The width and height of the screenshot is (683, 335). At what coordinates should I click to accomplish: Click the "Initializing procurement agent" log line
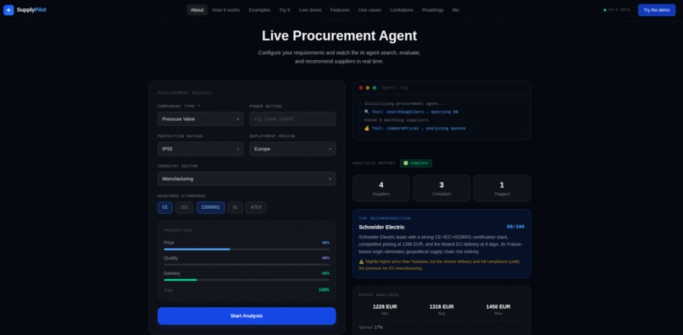[x=405, y=103]
